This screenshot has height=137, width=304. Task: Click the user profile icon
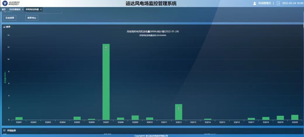pyautogui.click(x=255, y=3)
